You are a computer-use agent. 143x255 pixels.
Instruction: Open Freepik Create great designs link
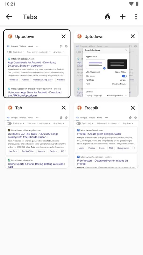point(99,134)
